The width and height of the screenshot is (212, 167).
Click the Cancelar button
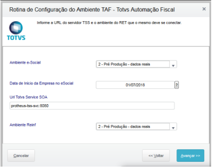tap(21, 155)
